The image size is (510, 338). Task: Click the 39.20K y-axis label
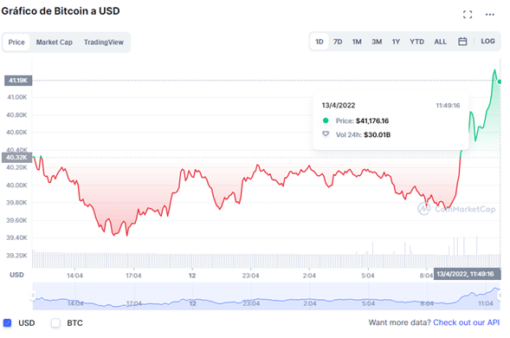[x=16, y=256]
